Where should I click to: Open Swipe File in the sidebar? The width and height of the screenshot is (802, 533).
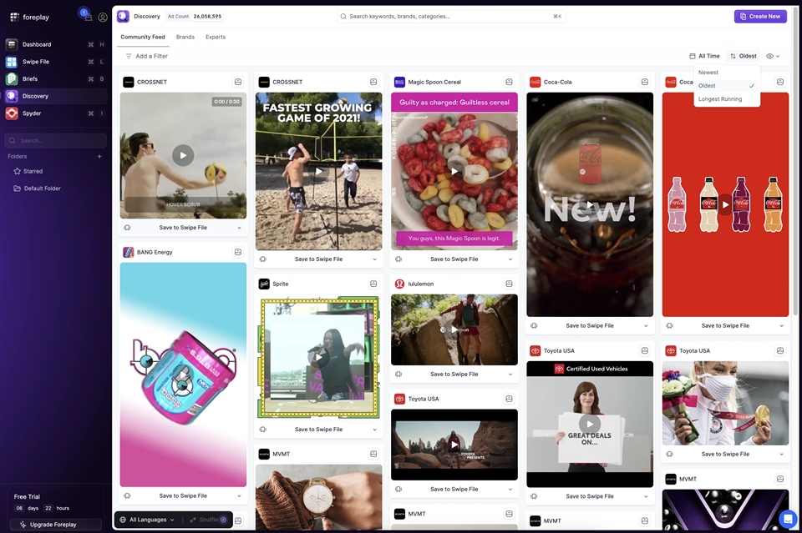(35, 62)
